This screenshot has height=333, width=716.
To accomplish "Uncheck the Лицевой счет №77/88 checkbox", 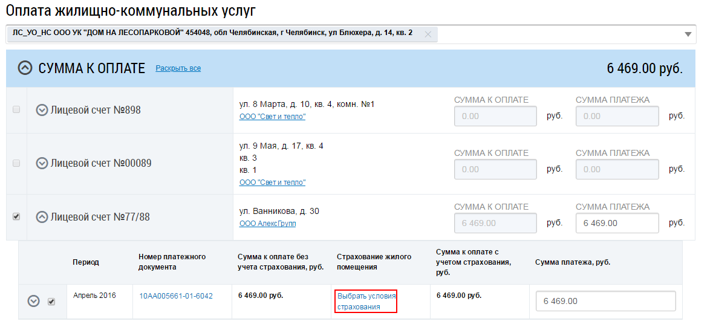I will click(16, 216).
